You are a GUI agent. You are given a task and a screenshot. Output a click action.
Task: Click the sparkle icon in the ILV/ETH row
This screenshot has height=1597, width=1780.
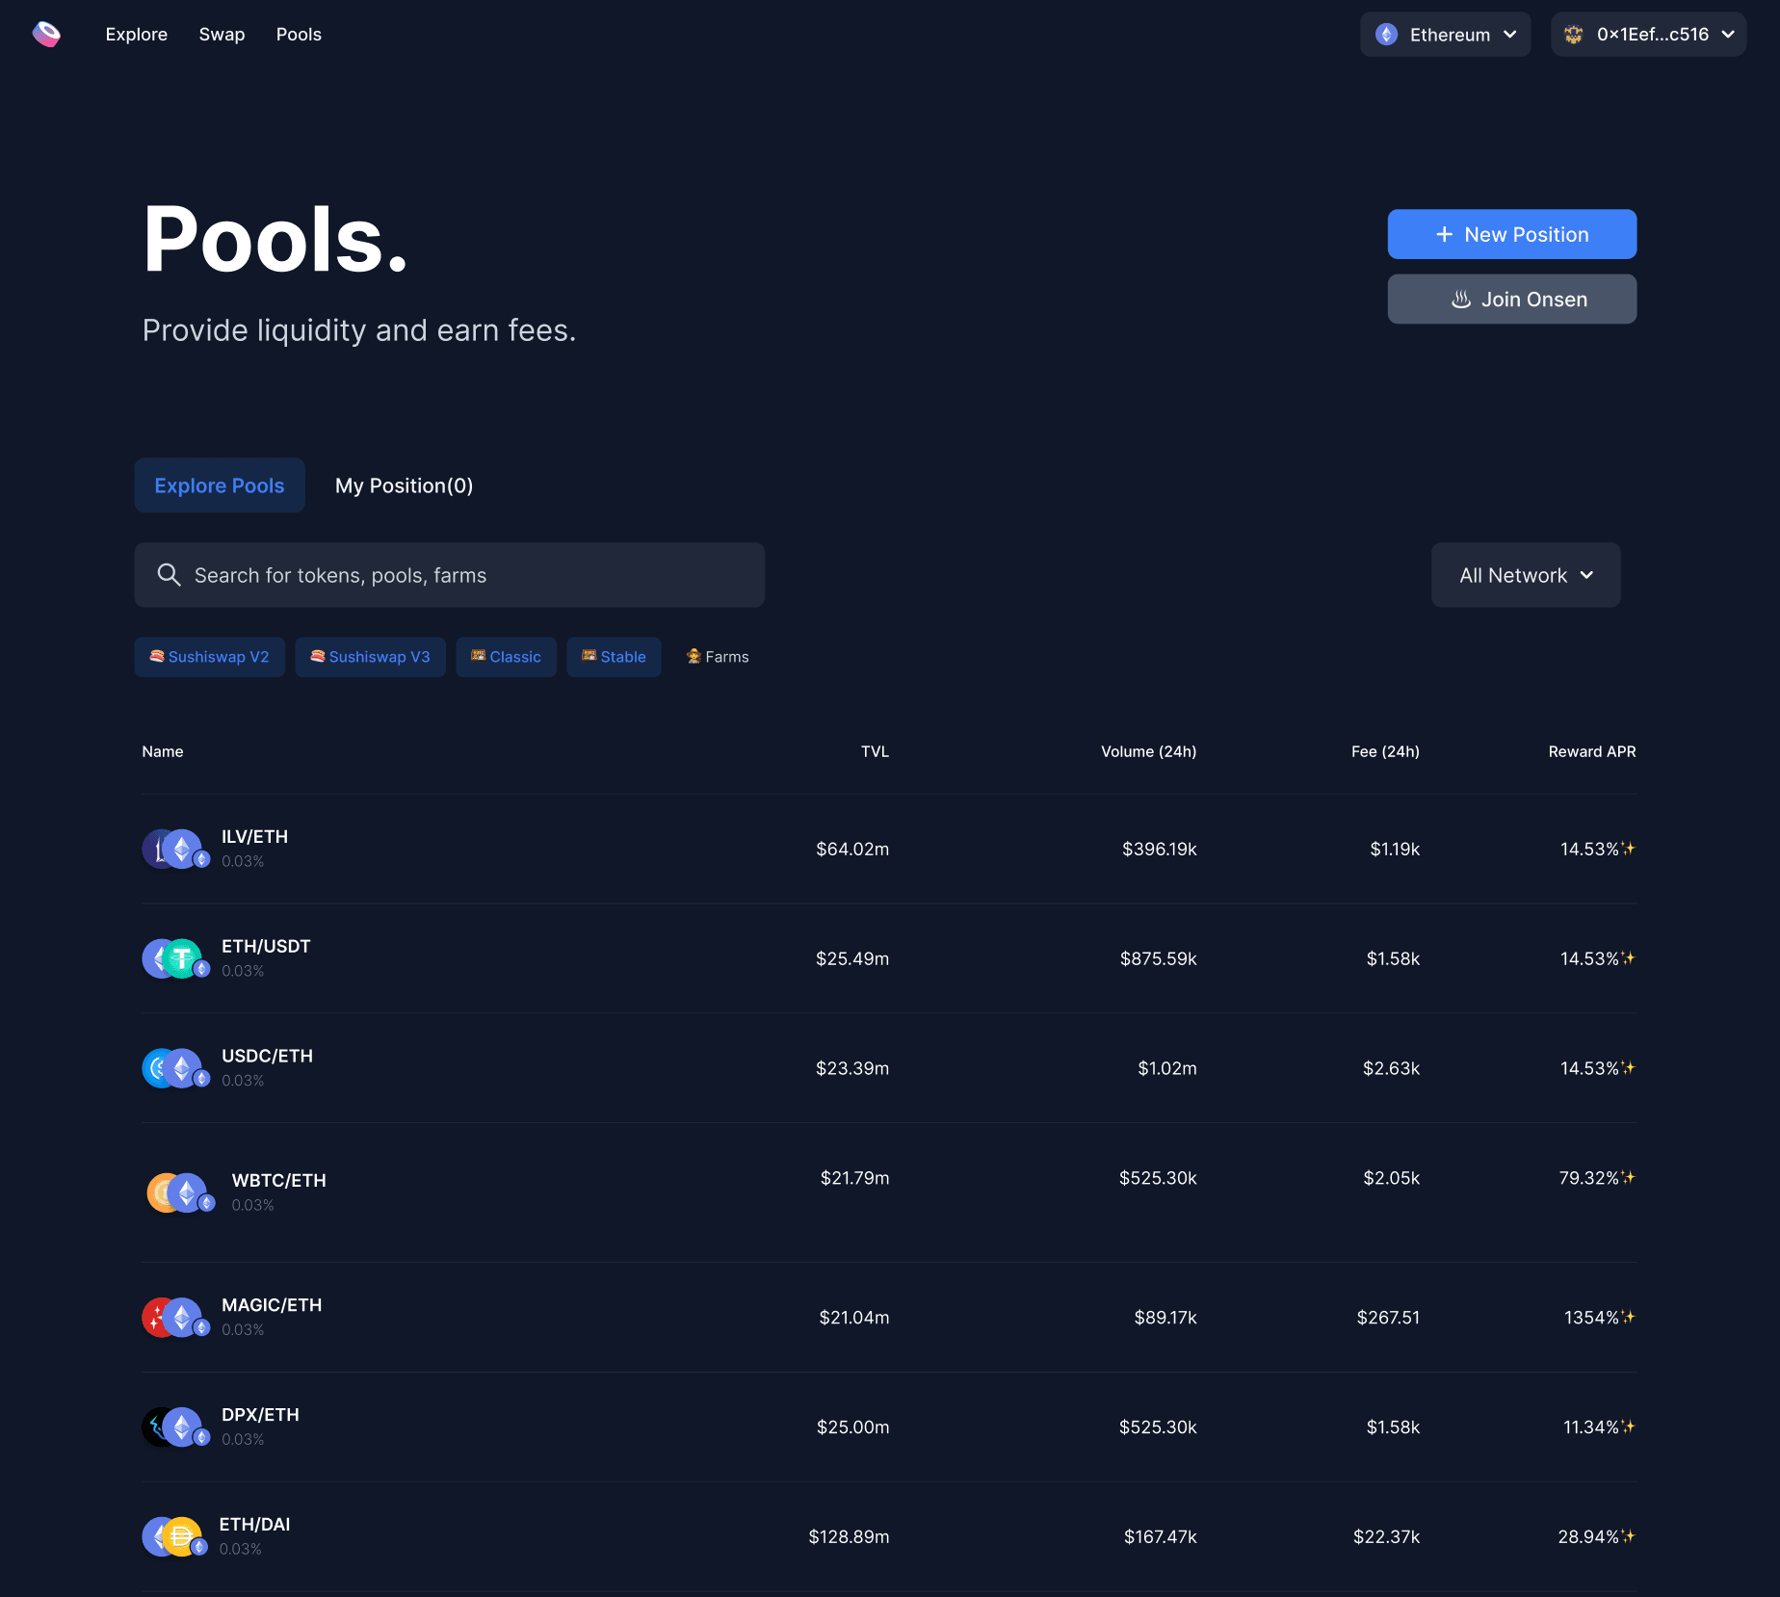[1628, 849]
